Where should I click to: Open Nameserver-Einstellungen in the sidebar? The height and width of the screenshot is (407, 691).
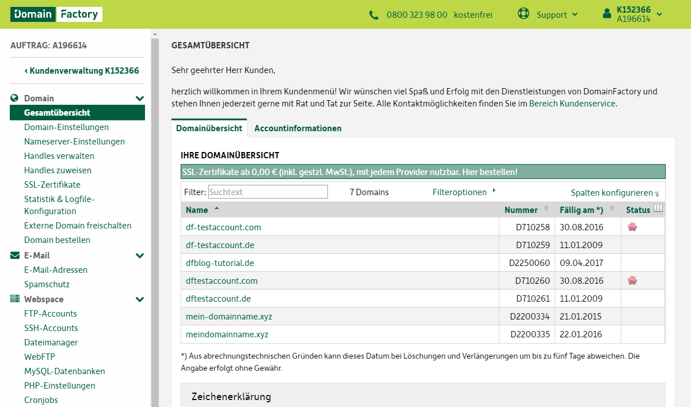74,142
